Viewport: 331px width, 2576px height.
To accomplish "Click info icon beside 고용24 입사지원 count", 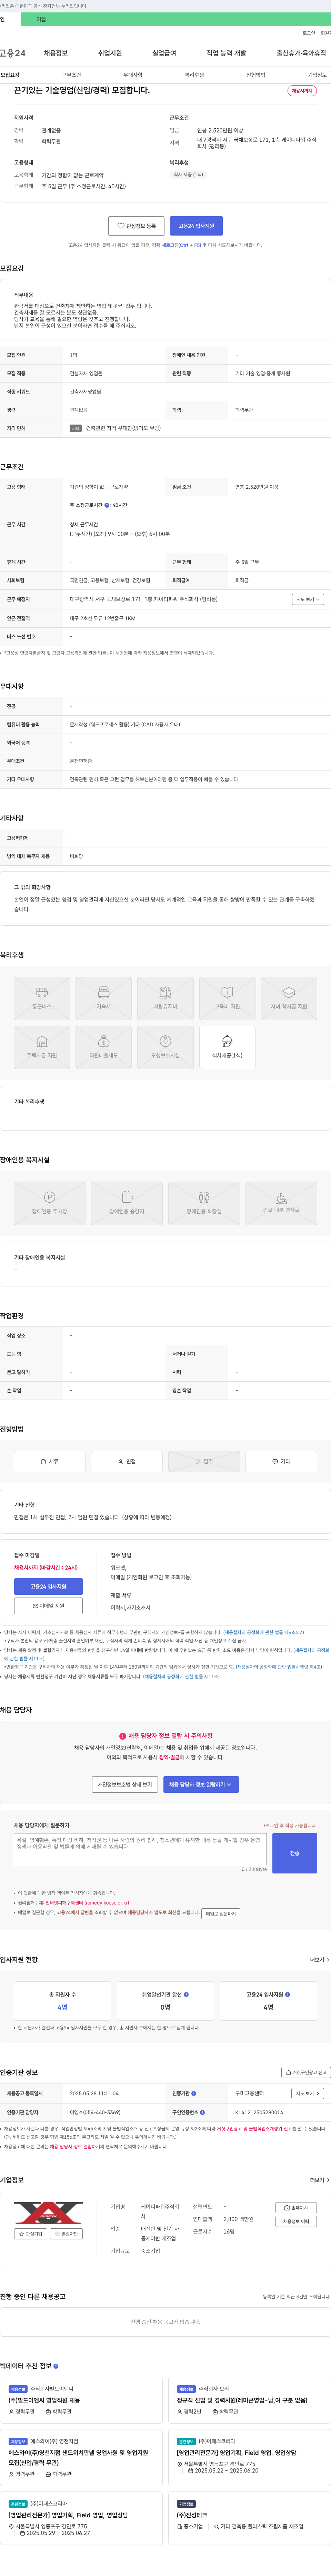I will tap(288, 1994).
